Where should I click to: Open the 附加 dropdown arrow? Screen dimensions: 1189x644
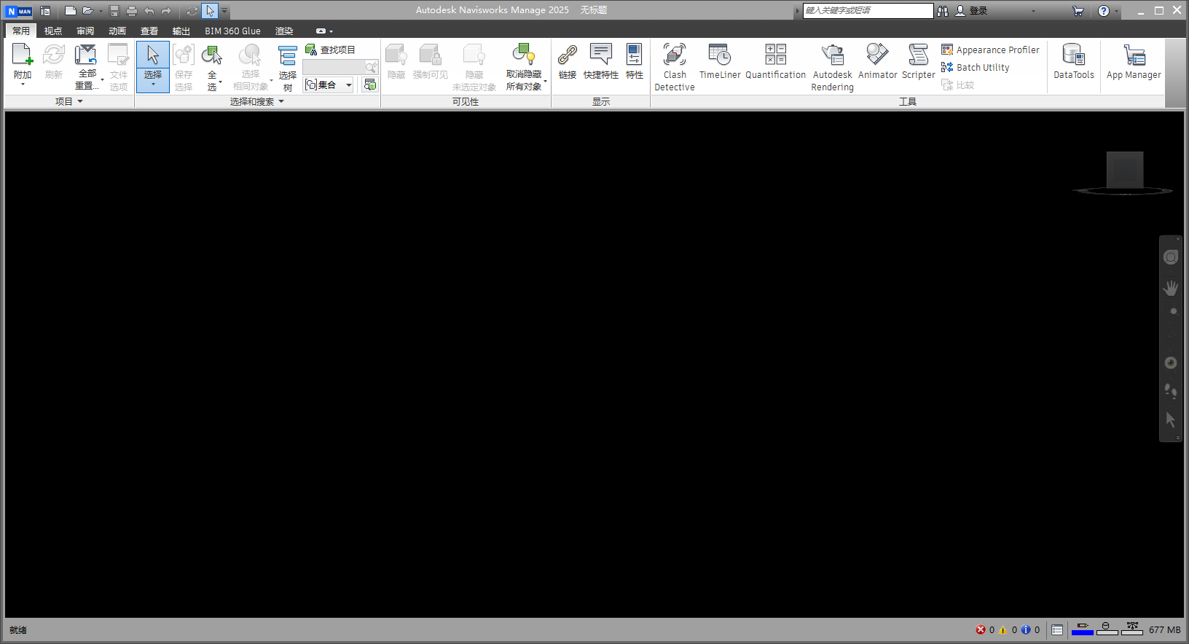(x=23, y=85)
